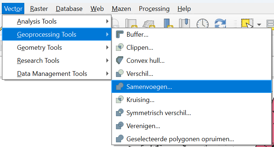Image resolution: width=274 pixels, height=147 pixels.
Task: Choose Samenvoegen... from Geoprocessing Tools
Action: click(149, 87)
